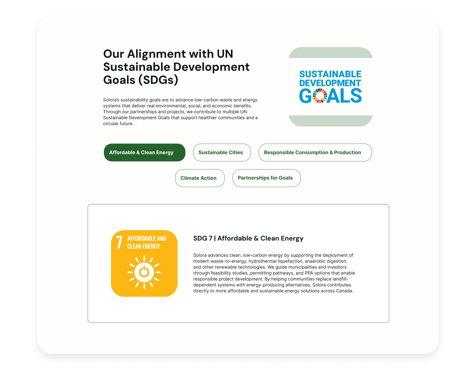Switch to the Sustainable Cities tab

coord(222,152)
